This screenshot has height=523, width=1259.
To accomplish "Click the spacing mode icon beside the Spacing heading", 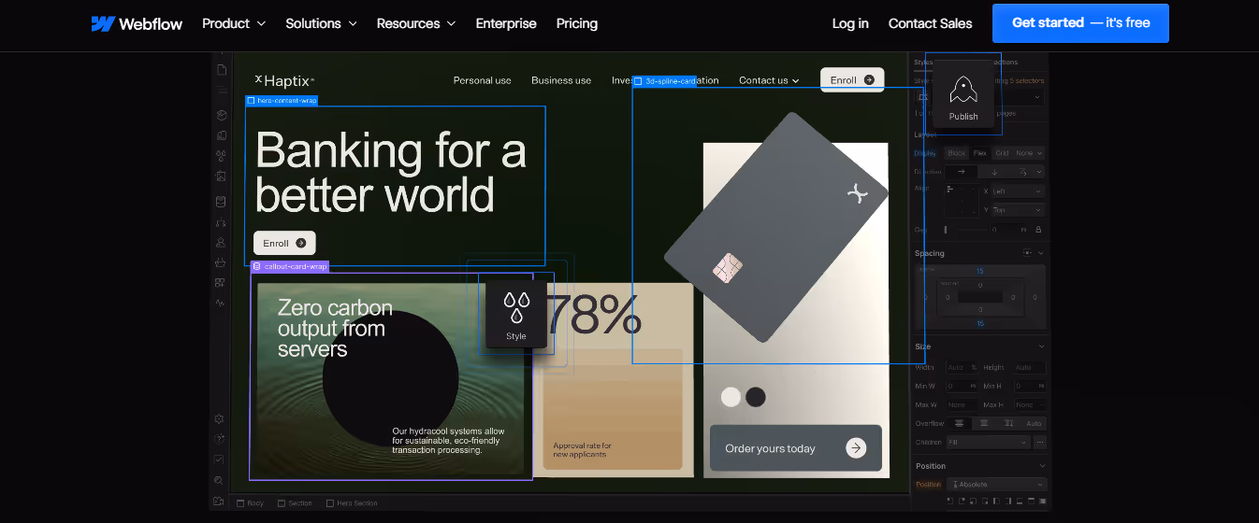I will (1027, 253).
